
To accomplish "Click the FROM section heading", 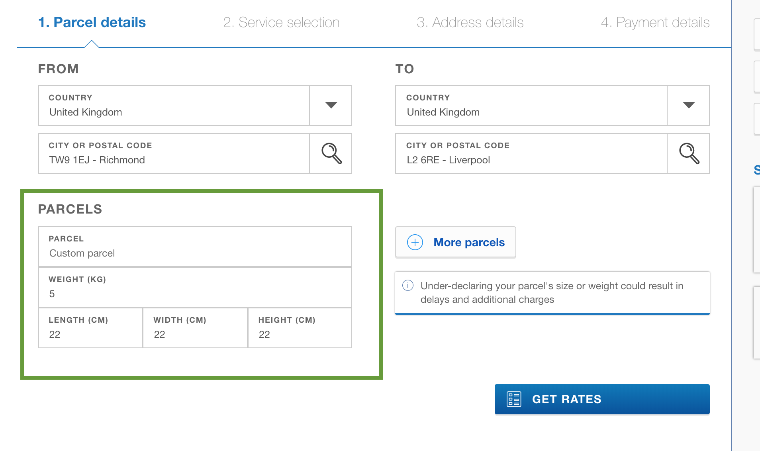I will (x=58, y=69).
